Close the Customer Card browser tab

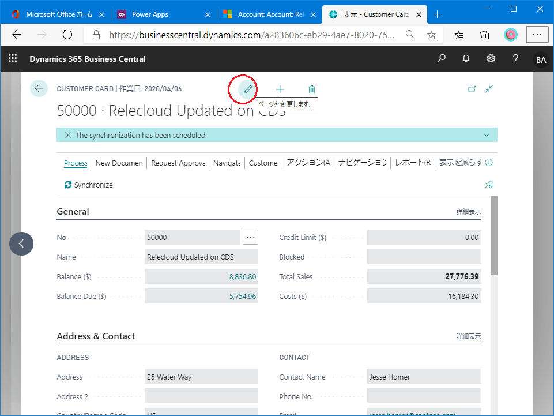(x=419, y=14)
